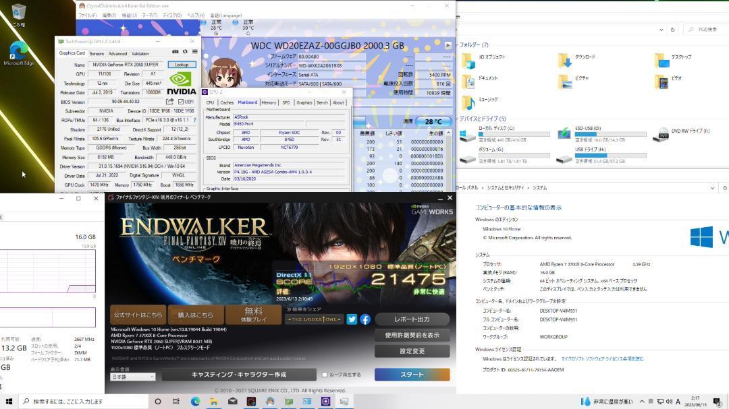Viewport: 729px width, 409px height.
Task: Open the File menu in CrystalDiskInfo
Action: pos(87,15)
